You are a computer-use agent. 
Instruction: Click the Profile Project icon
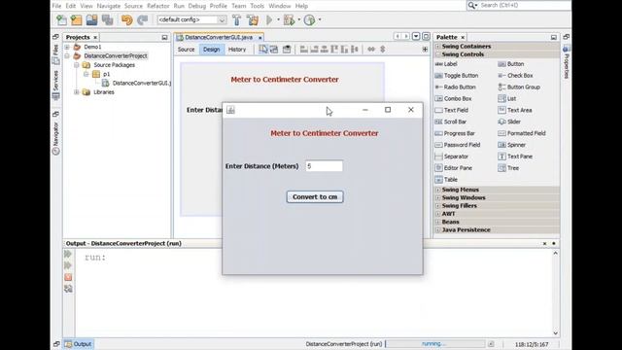309,19
